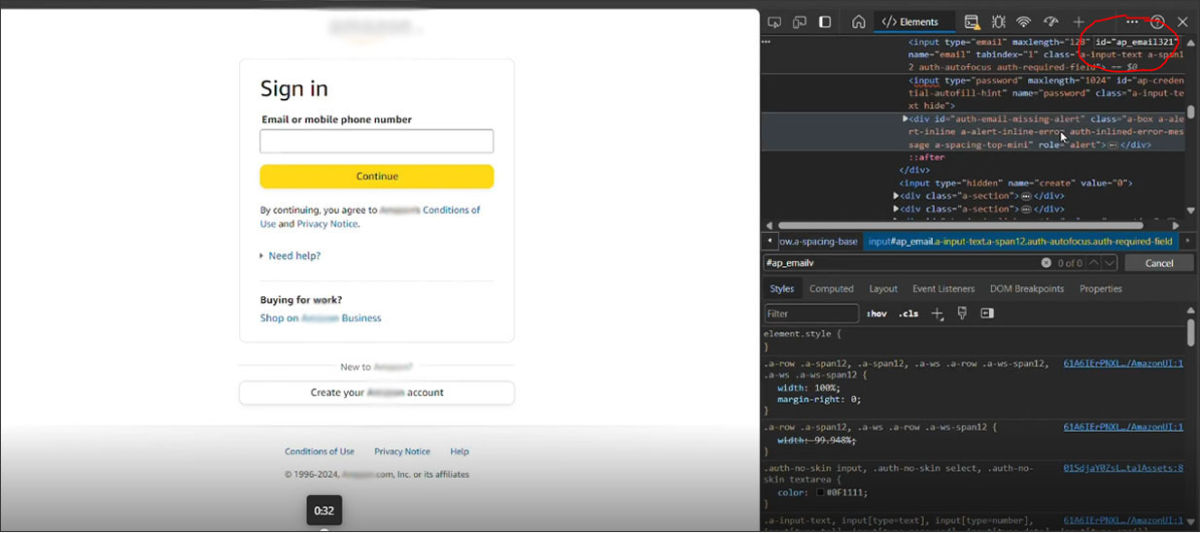The width and height of the screenshot is (1200, 533).
Task: Open the Network wifi icon panel
Action: click(x=1023, y=21)
